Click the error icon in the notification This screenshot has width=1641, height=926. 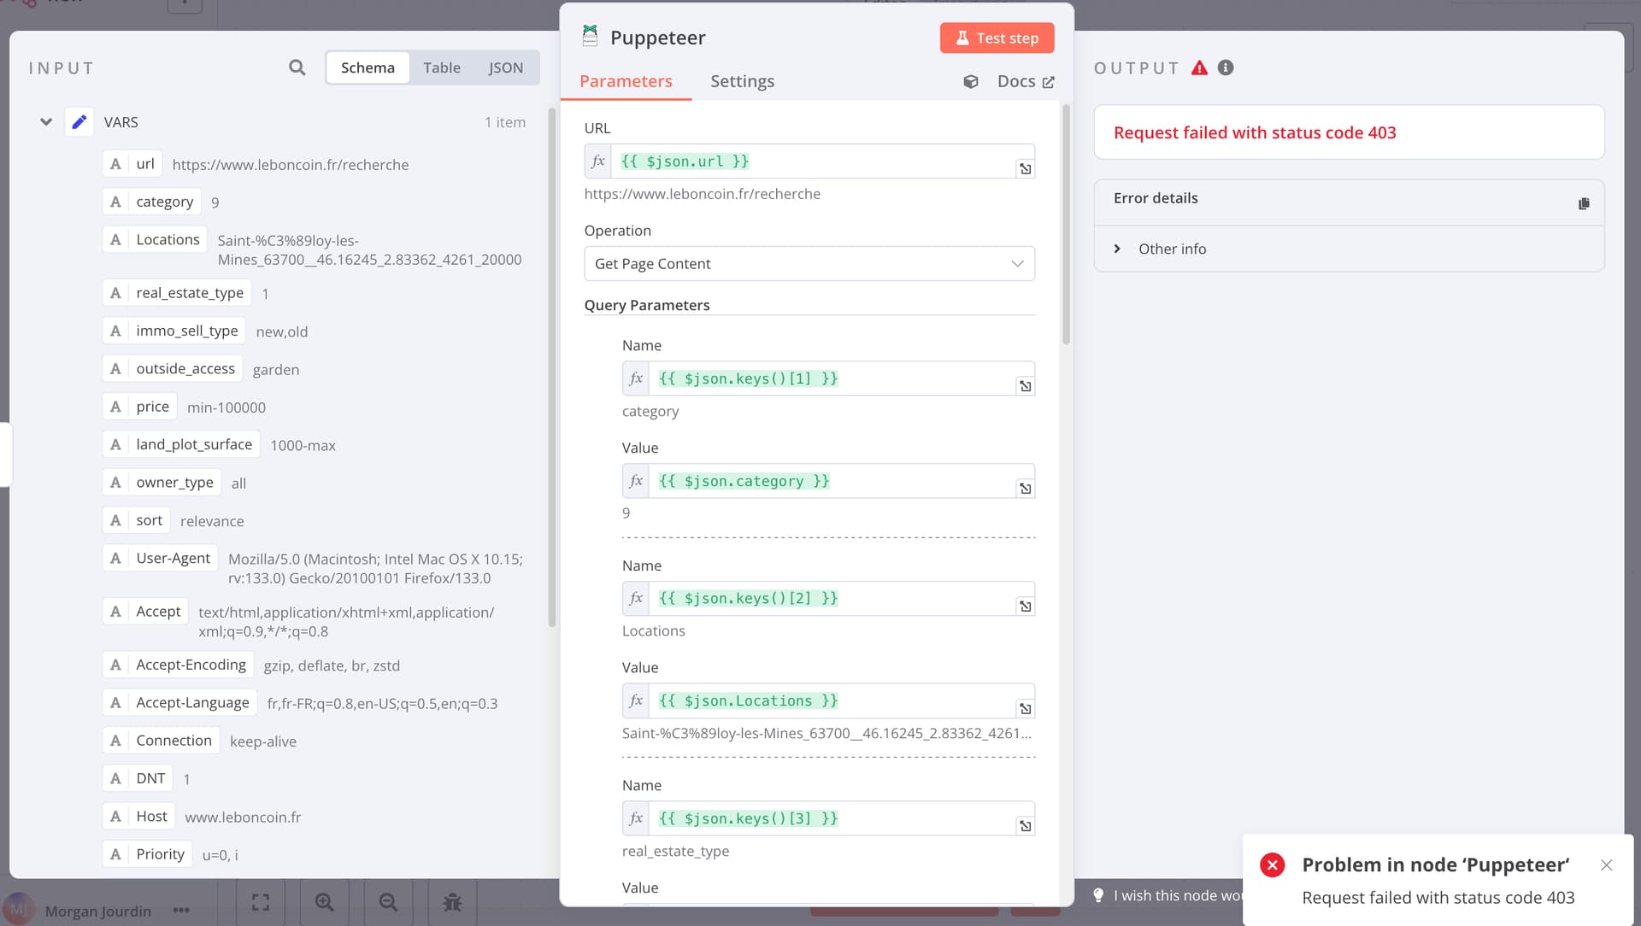(x=1272, y=865)
